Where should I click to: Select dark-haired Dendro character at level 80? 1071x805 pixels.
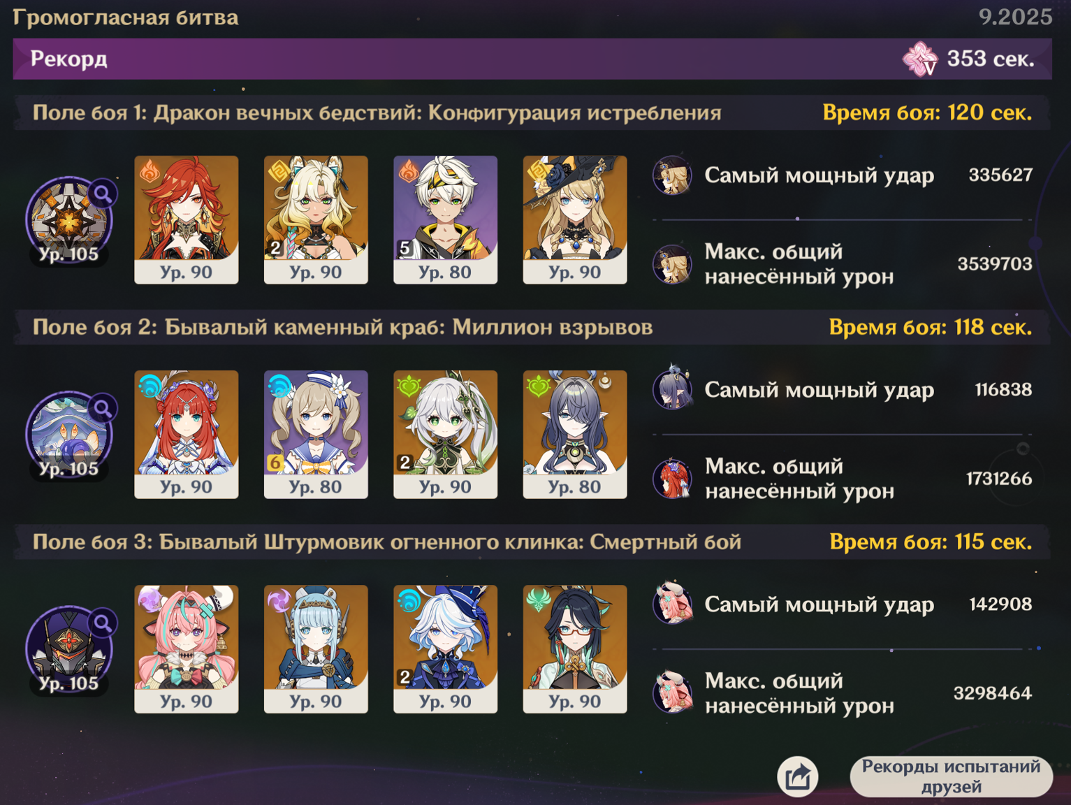click(x=575, y=434)
